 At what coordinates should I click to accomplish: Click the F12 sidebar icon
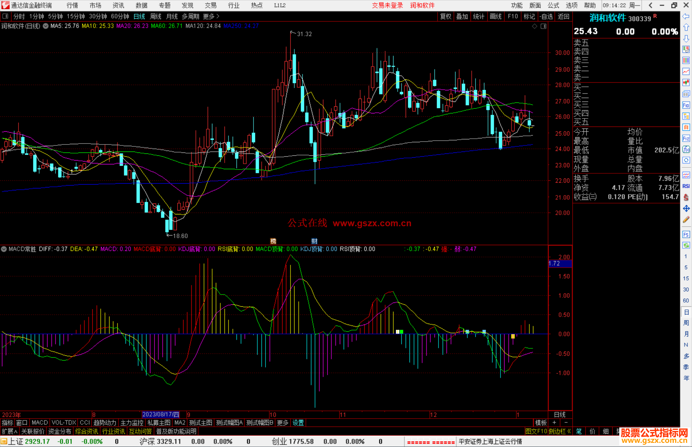pyautogui.click(x=686, y=138)
